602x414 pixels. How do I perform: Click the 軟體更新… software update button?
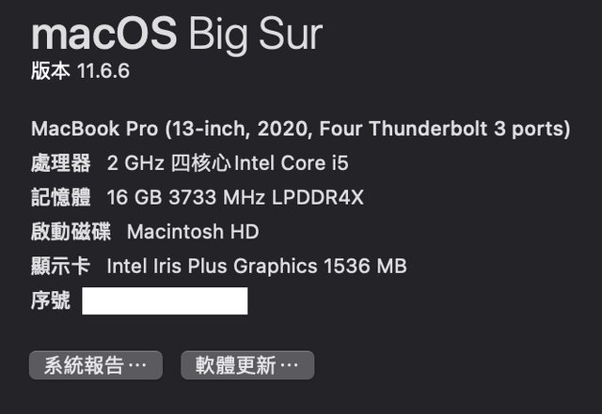[x=247, y=365]
